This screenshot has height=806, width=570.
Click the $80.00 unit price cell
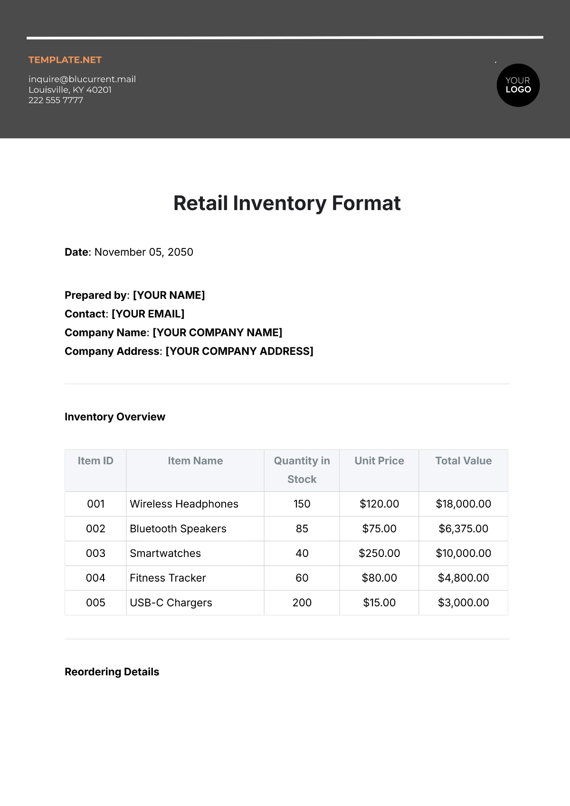coord(379,578)
